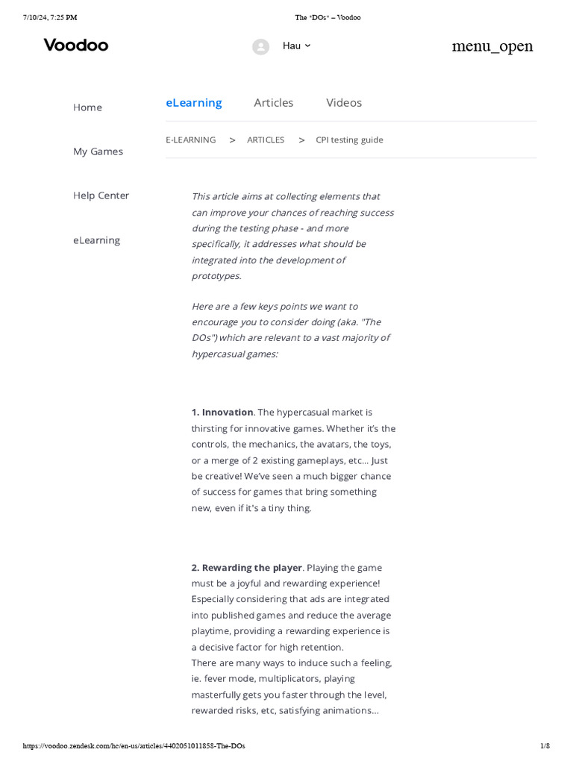
Task: Click the dropdown chevron beside Hau
Action: (308, 46)
